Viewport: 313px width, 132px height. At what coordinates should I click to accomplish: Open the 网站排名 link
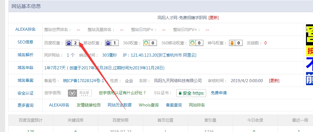tap(197, 105)
